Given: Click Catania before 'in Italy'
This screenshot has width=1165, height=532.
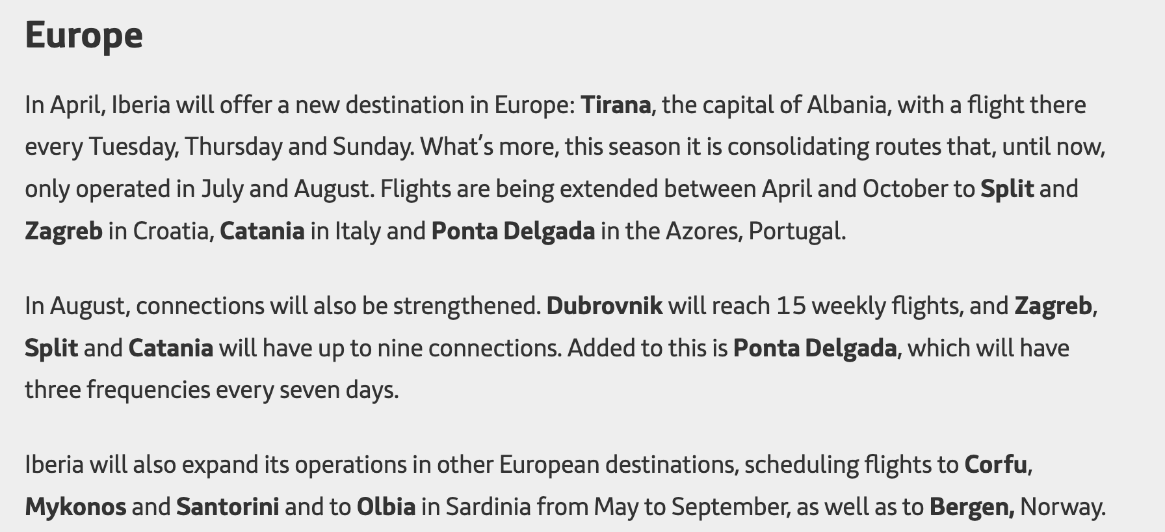Looking at the screenshot, I should pos(262,231).
